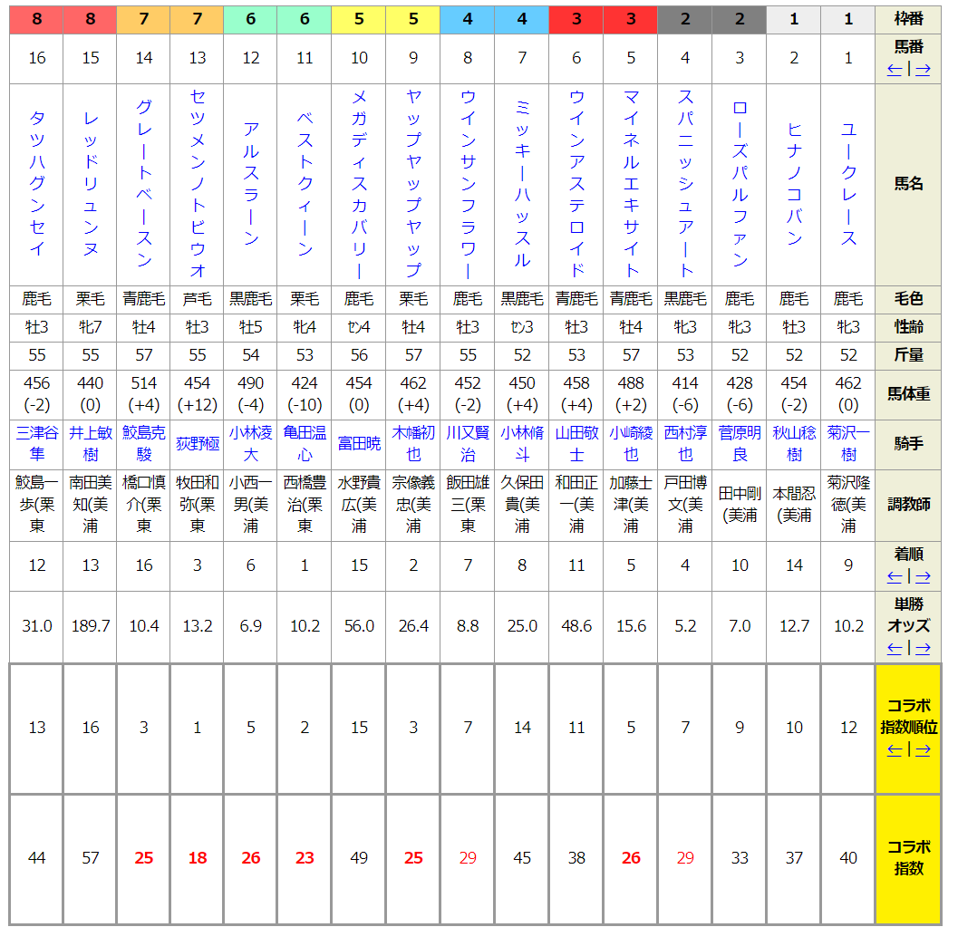Open horse ミッキーハッスル
This screenshot has height=927, width=958.
click(522, 184)
